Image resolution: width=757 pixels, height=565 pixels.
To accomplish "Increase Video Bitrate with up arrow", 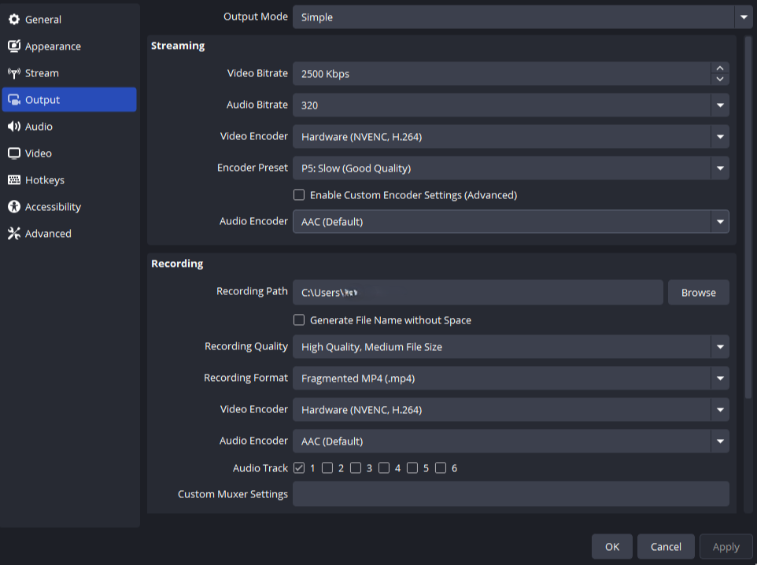I will point(719,68).
